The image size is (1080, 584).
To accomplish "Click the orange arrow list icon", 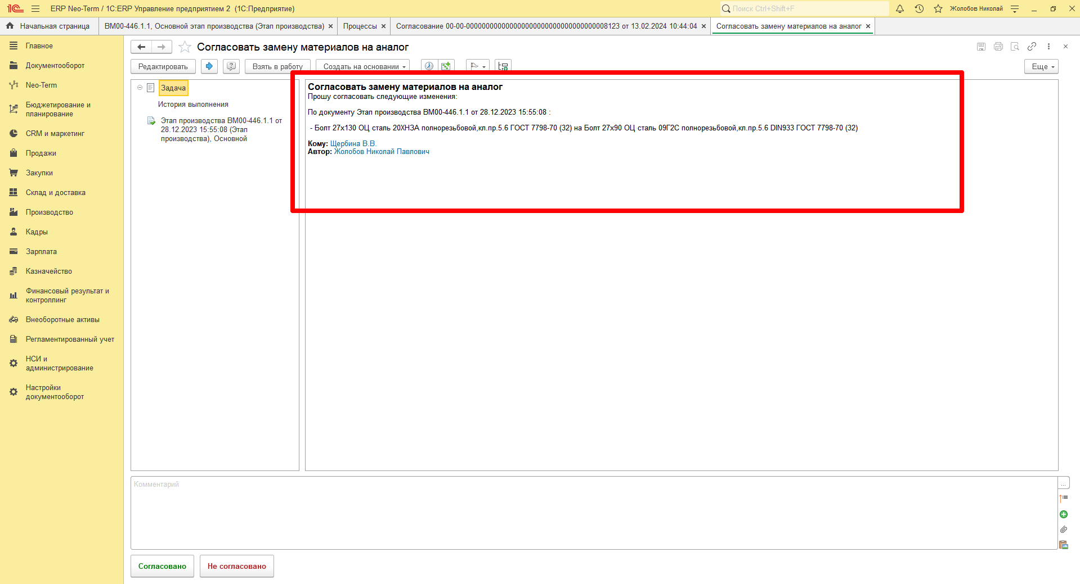I will (x=1064, y=499).
